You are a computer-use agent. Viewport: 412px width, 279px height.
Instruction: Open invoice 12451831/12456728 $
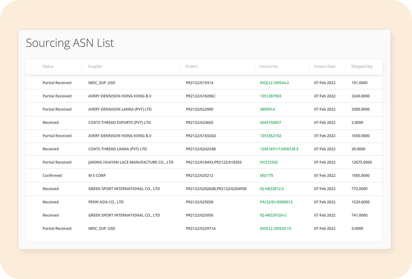pyautogui.click(x=279, y=149)
